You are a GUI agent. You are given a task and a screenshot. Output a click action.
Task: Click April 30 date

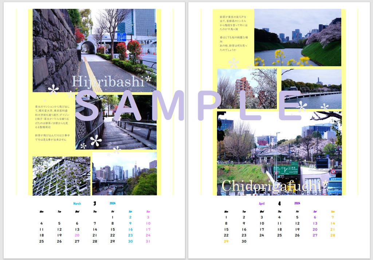(x=244, y=241)
